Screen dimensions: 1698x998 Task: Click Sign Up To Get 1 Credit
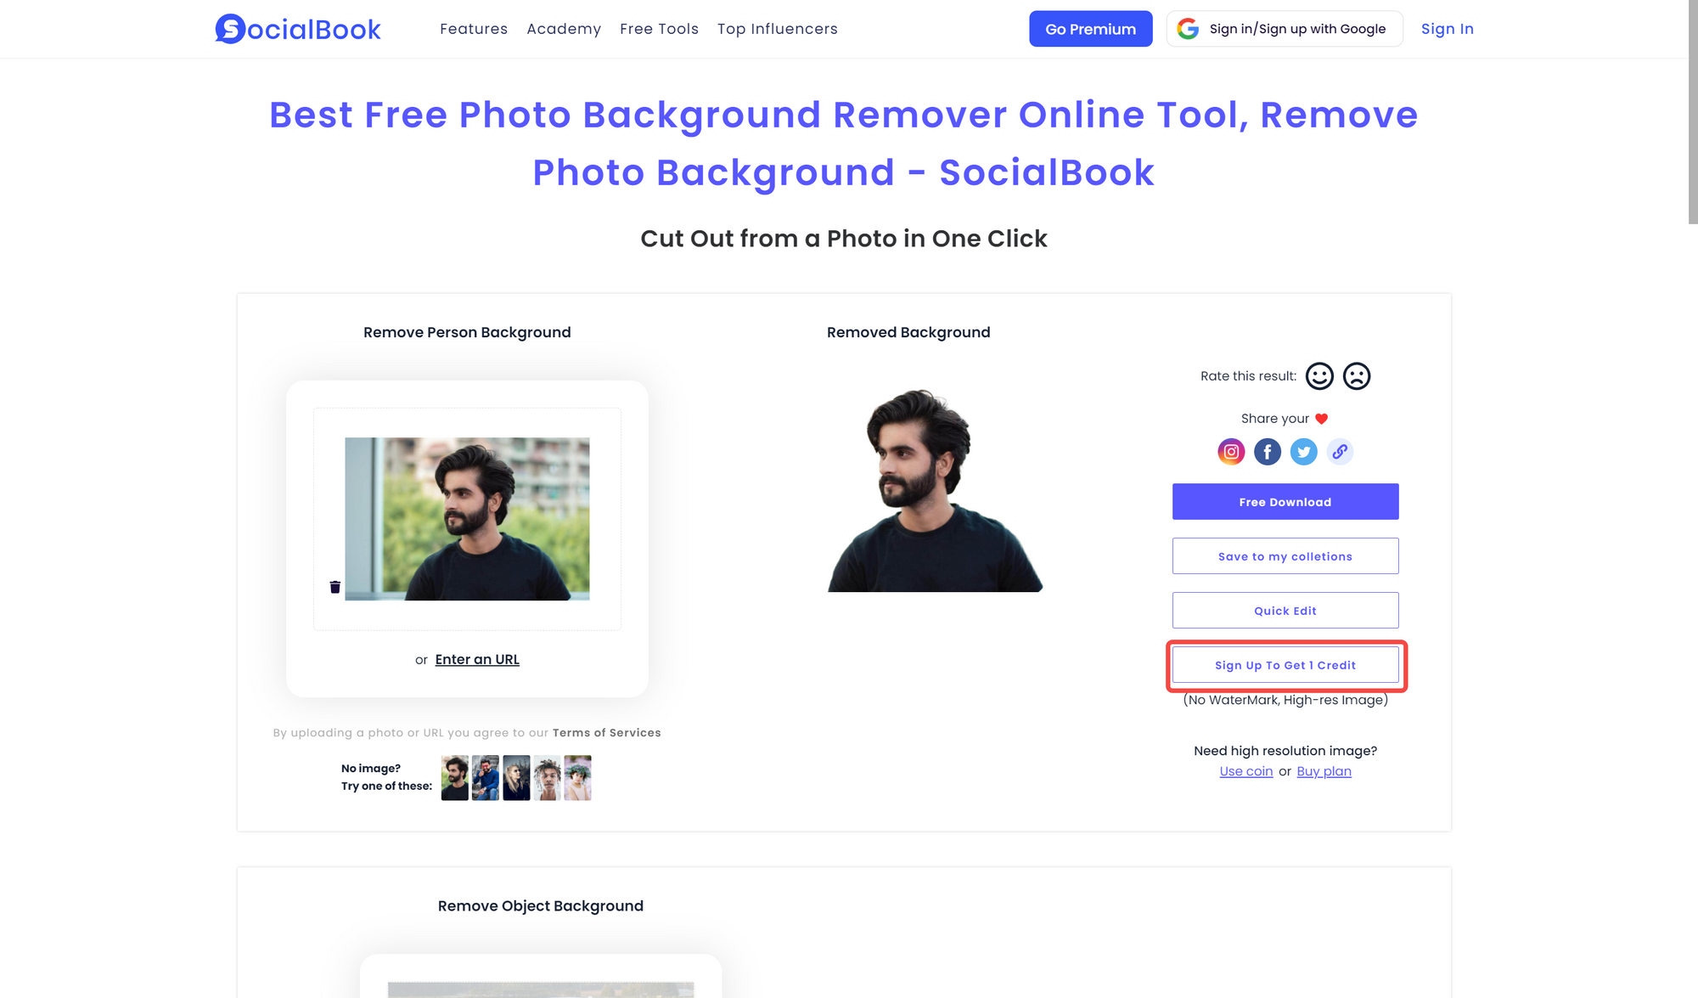point(1285,664)
